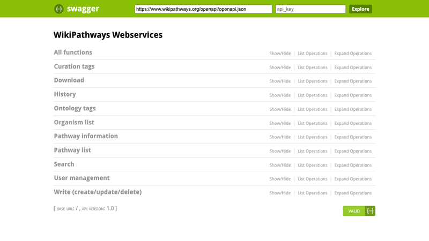Image resolution: width=429 pixels, height=241 pixels.
Task: Expand Operations for Pathway list
Action: [353, 151]
